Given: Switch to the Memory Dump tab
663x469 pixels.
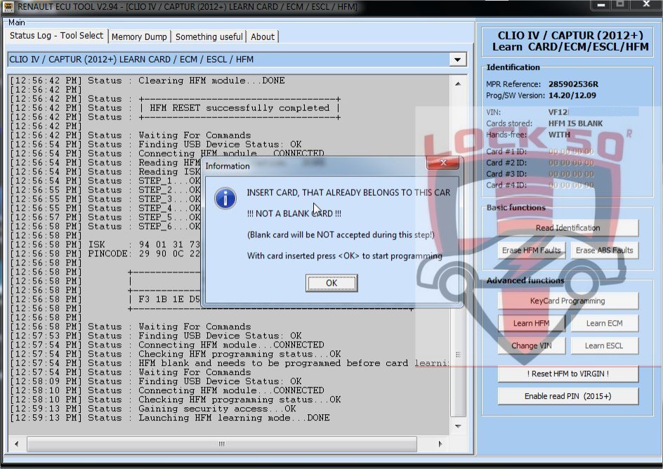Looking at the screenshot, I should pos(139,37).
